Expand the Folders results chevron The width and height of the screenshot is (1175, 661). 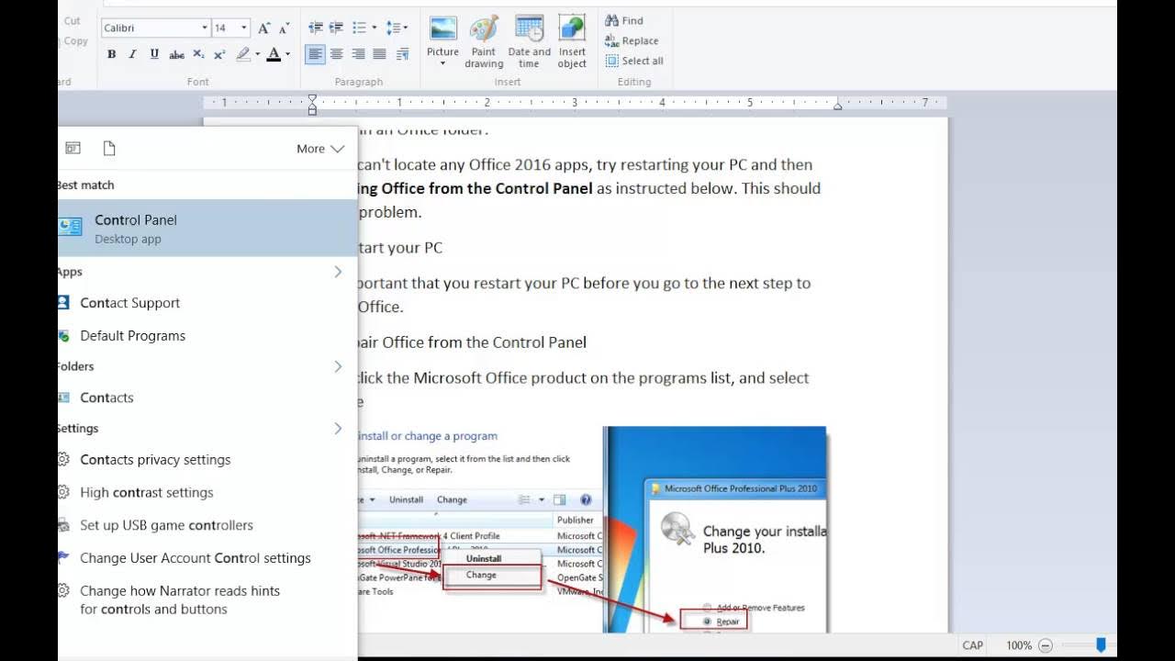338,366
